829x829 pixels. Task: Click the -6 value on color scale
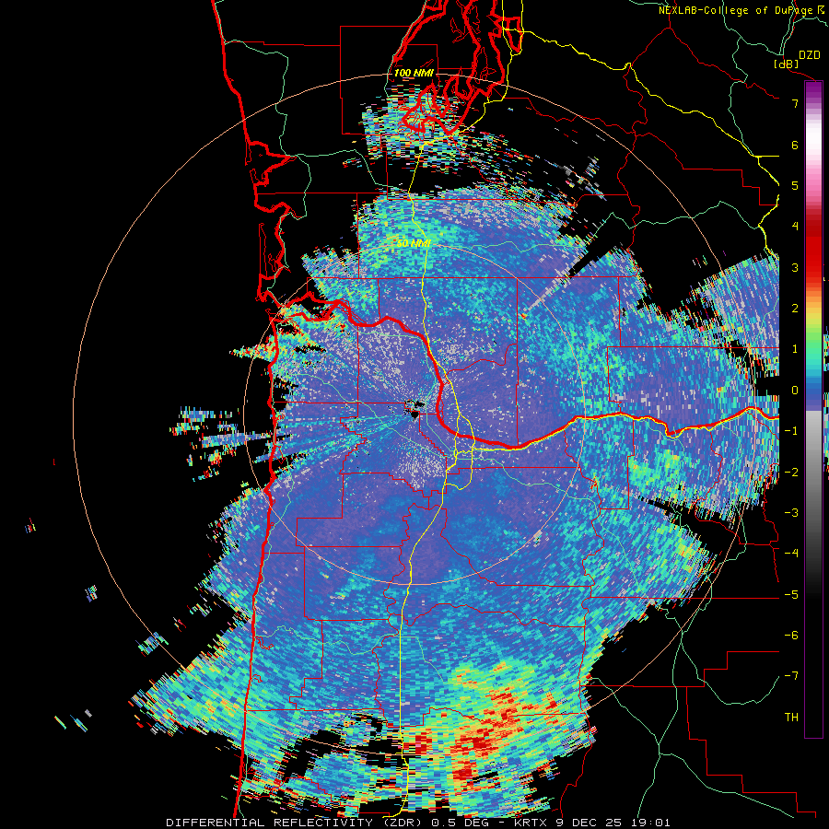tap(791, 636)
